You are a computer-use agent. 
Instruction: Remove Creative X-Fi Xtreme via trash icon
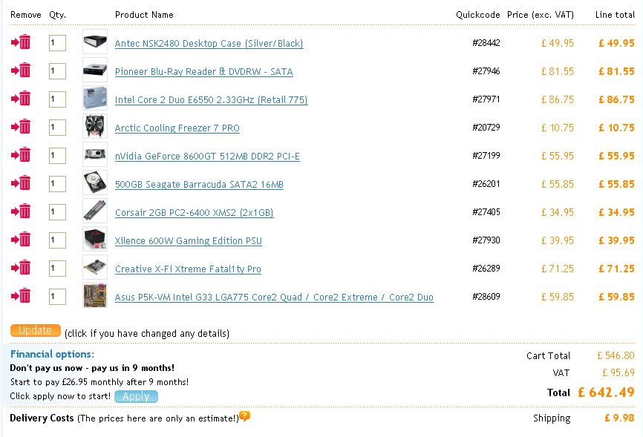point(21,268)
